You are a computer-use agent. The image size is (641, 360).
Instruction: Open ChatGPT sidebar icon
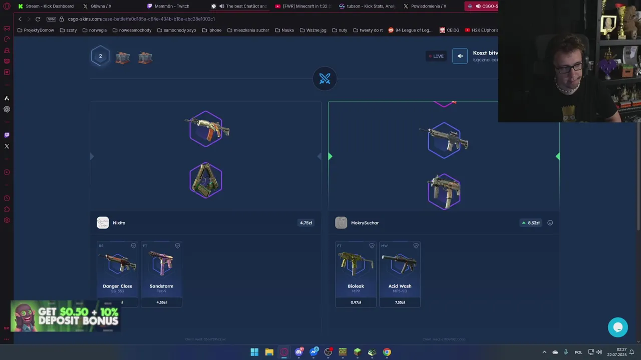coord(7,109)
